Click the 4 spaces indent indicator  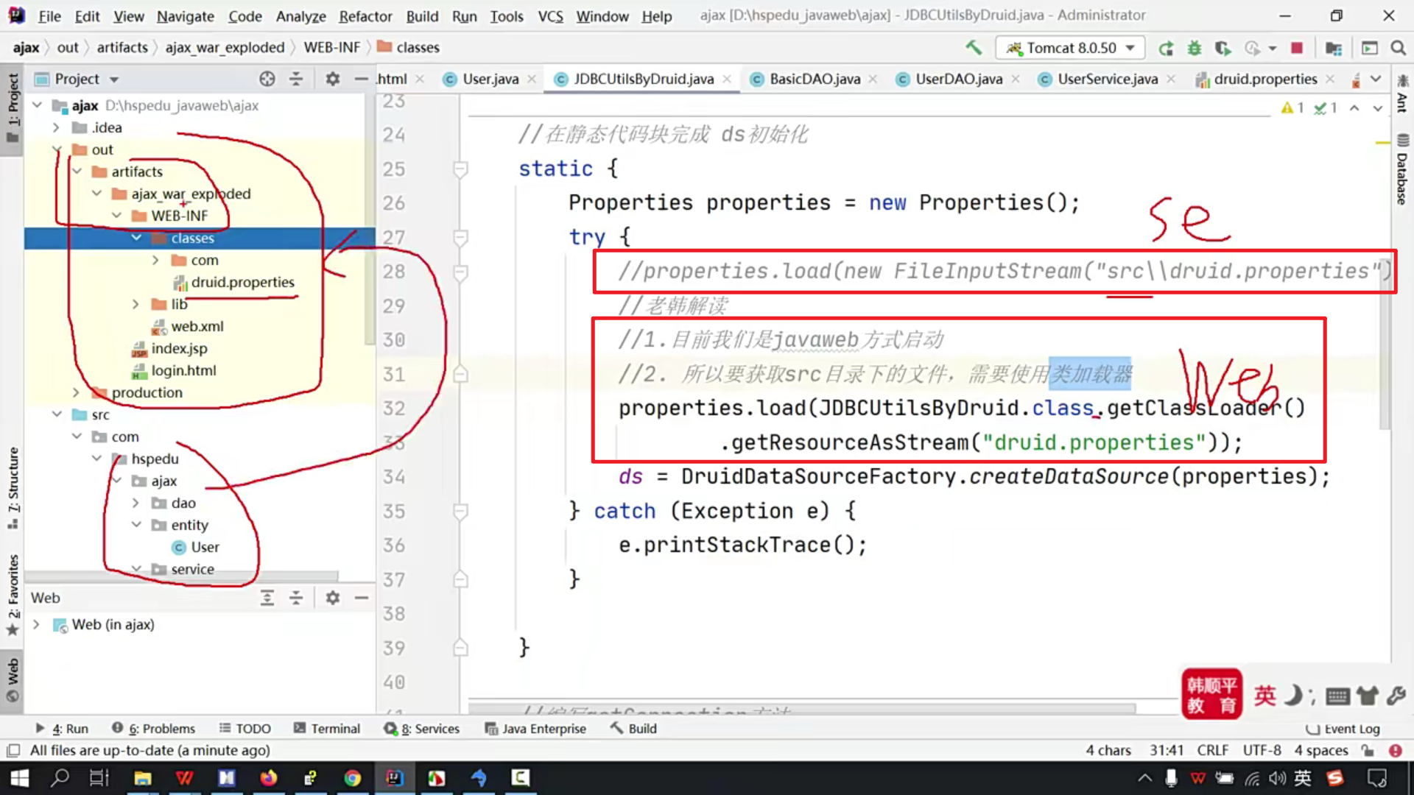pos(1321,750)
